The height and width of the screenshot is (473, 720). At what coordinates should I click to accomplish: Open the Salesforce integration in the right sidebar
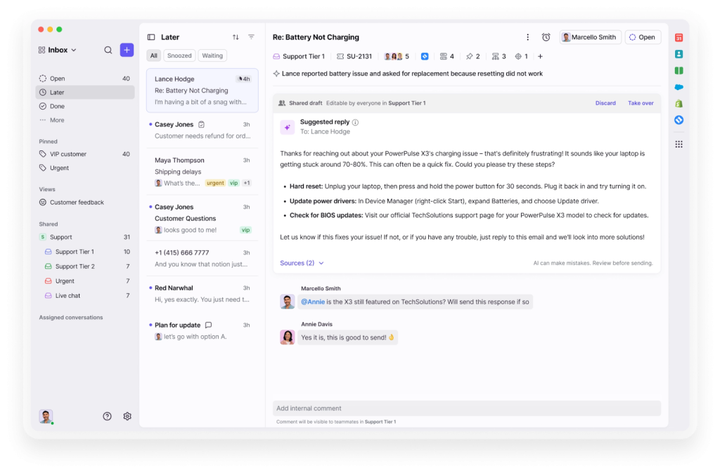click(x=679, y=86)
